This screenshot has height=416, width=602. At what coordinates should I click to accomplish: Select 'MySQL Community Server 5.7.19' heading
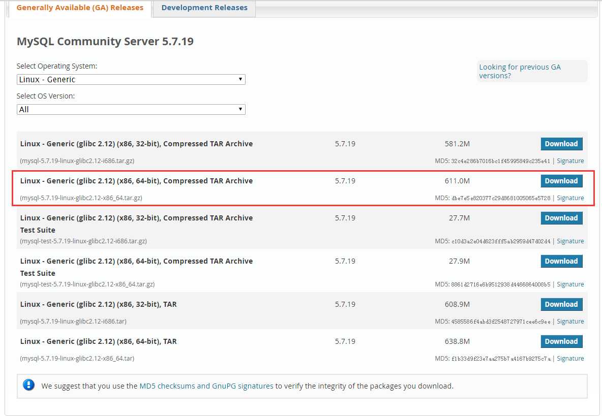click(105, 42)
